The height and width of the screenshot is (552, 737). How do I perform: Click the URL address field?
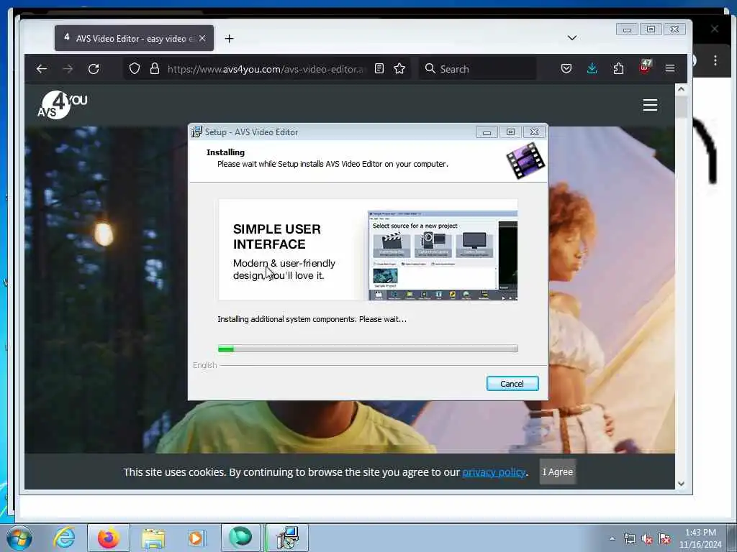click(x=266, y=69)
